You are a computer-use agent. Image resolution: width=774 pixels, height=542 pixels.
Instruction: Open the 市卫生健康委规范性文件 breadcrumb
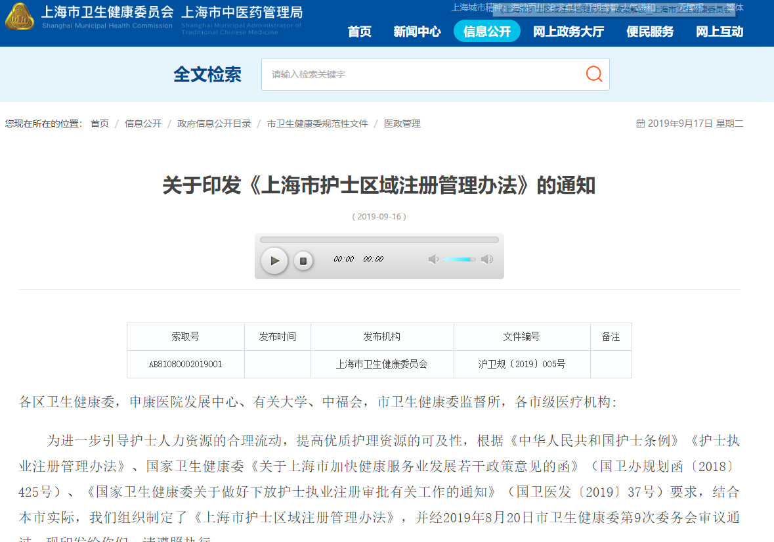click(x=317, y=124)
